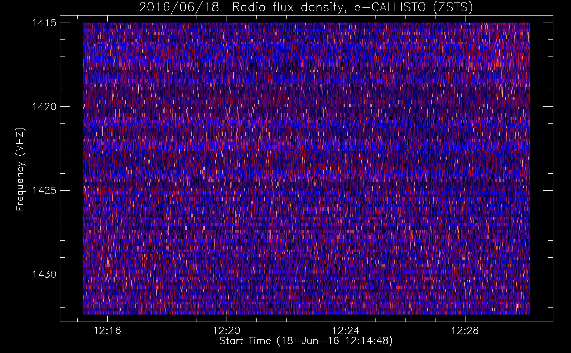Click the 12:28 time tick label

465,330
